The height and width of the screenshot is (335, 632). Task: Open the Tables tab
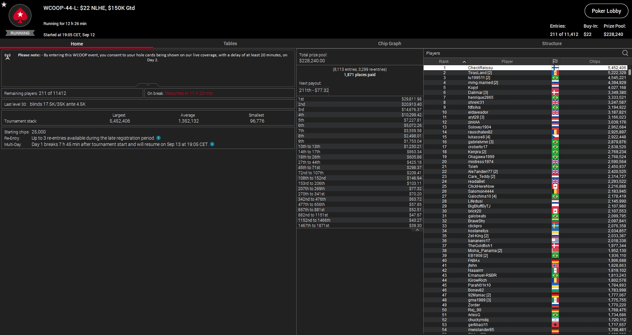230,43
